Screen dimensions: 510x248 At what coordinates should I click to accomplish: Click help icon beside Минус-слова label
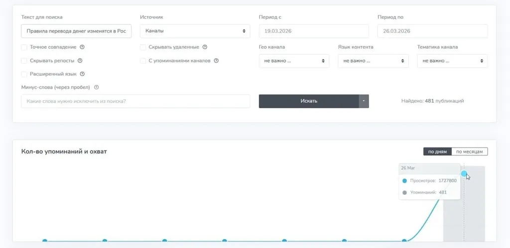point(96,87)
